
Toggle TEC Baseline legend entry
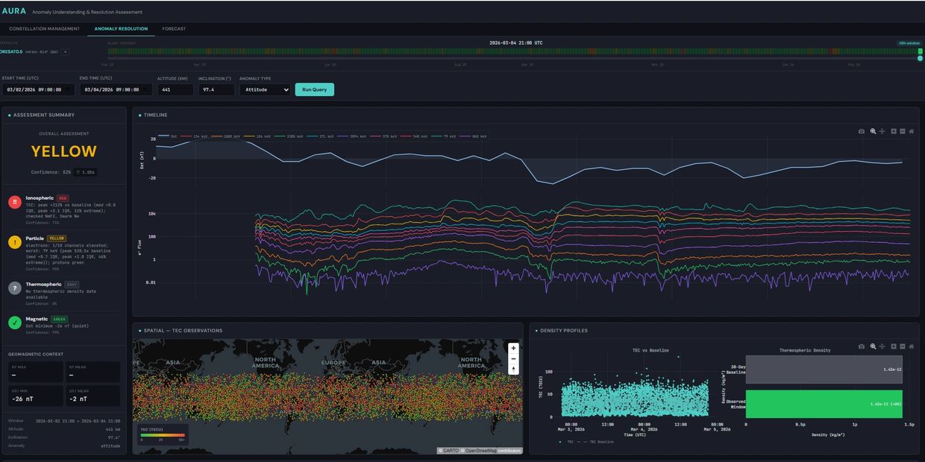598,442
